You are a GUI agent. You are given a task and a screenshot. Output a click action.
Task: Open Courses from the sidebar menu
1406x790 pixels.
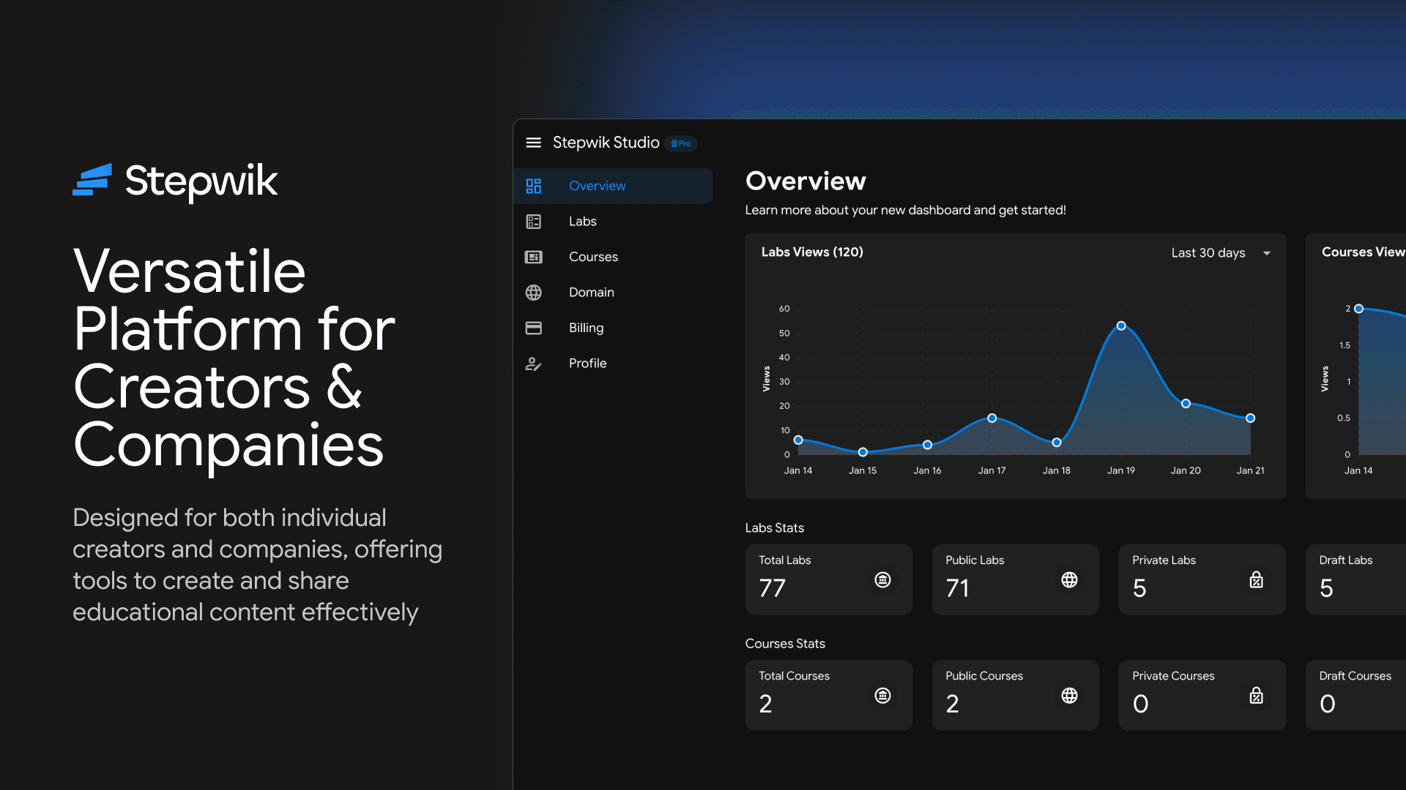click(613, 257)
